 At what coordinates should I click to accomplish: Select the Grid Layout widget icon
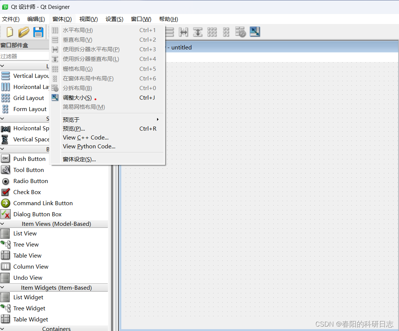6,98
